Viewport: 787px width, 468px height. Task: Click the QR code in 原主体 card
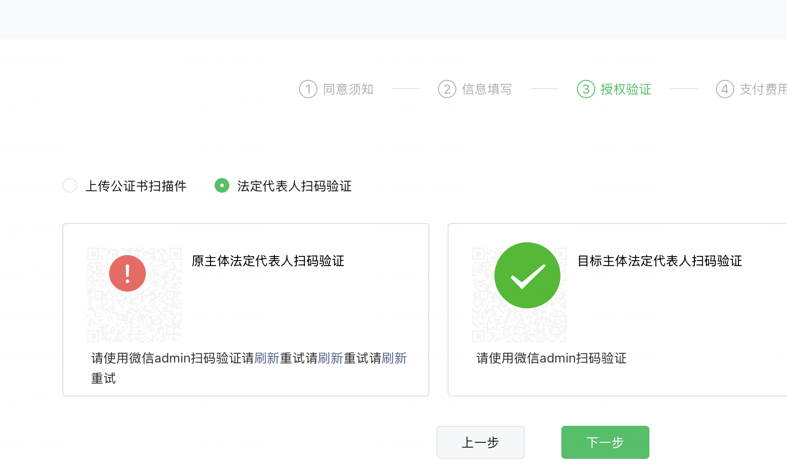click(134, 295)
